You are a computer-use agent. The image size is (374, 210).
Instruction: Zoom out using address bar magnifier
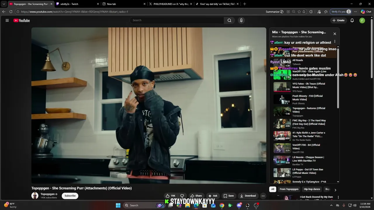tap(293, 12)
